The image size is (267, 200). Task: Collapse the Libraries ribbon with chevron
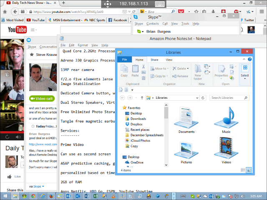pyautogui.click(x=244, y=59)
